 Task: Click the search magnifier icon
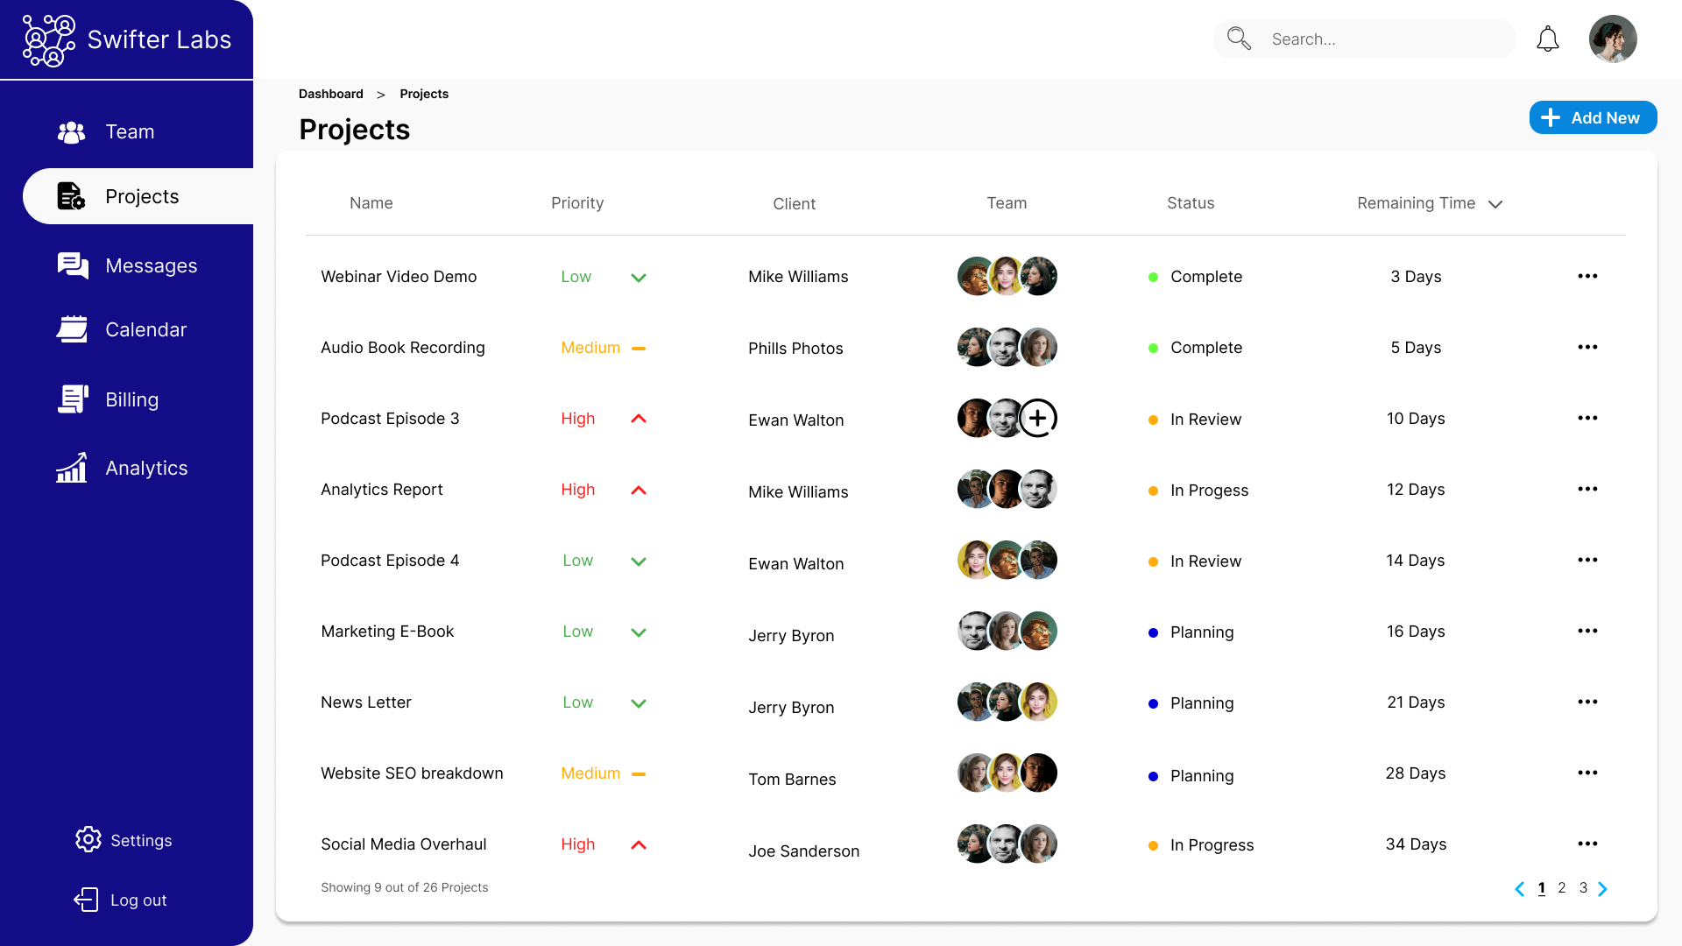(x=1239, y=39)
